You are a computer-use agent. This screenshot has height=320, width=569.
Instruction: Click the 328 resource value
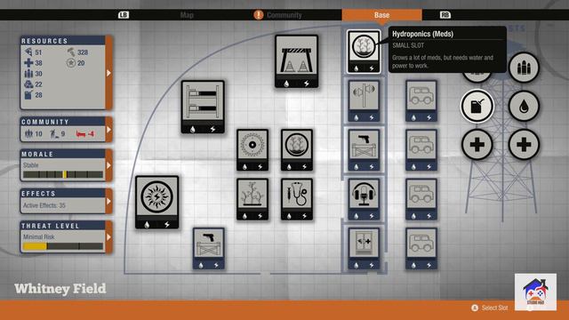click(83, 52)
